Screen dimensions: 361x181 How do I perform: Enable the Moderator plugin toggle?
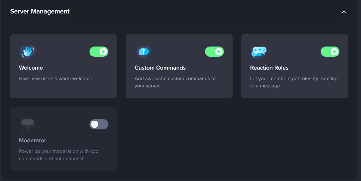(x=99, y=124)
